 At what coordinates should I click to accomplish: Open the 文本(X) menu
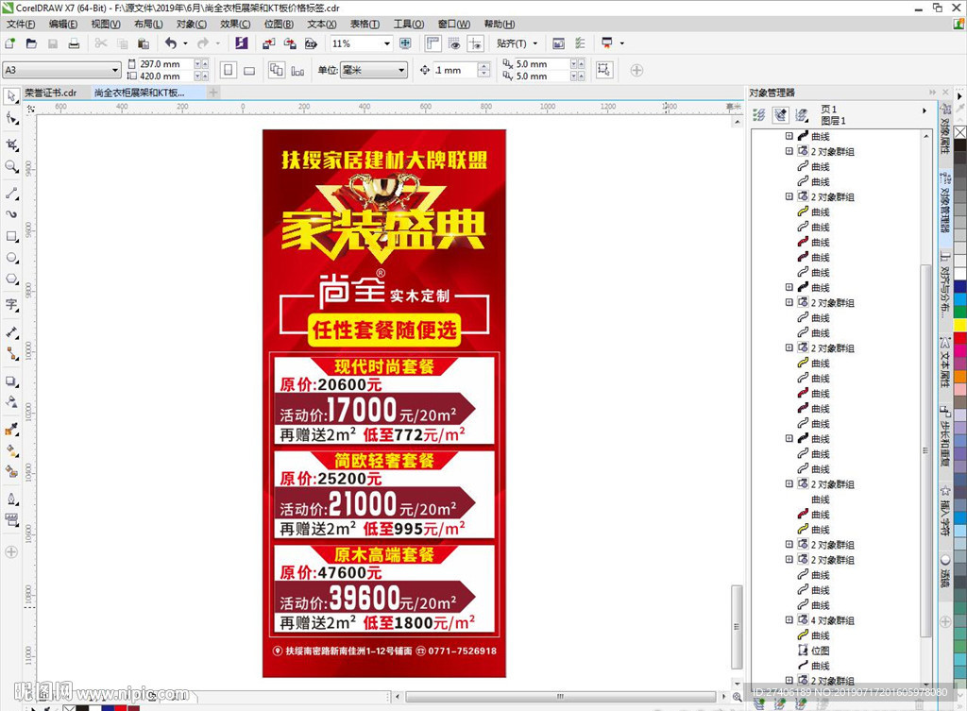click(x=322, y=24)
